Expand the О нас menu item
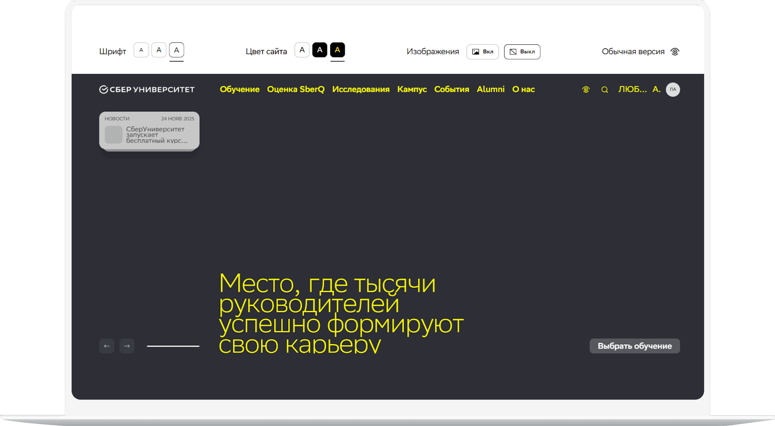Screen dimensions: 775x426 click(x=523, y=89)
